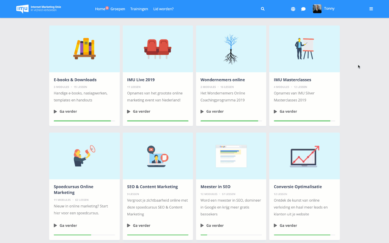Click the '12 MODULES' count under Meester in SEO
This screenshot has height=243, width=389.
pos(209,194)
